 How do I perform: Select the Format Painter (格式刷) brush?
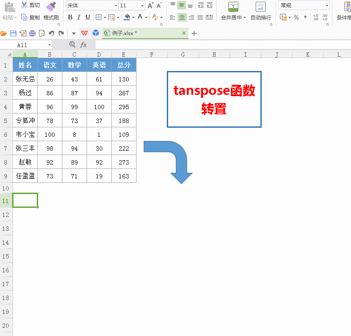(x=51, y=6)
